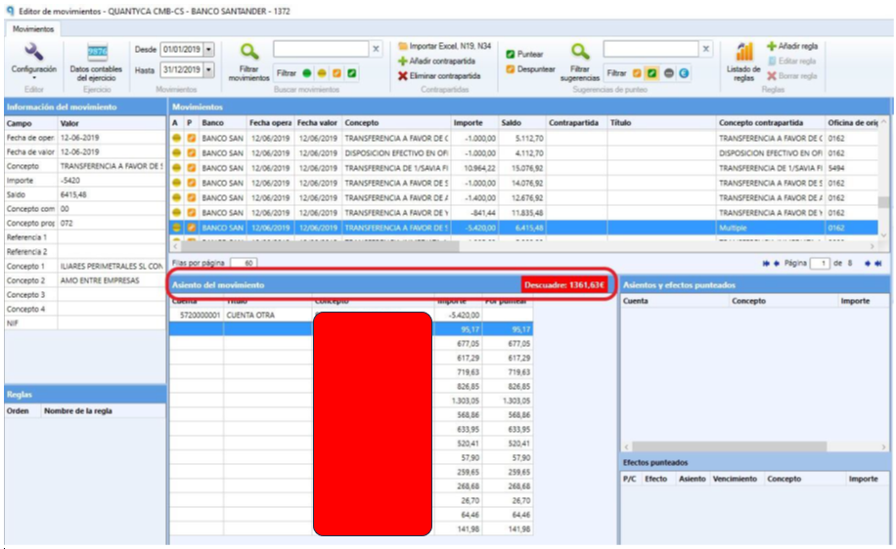This screenshot has width=896, height=549.
Task: Open the Desde date dropdown
Action: [209, 50]
